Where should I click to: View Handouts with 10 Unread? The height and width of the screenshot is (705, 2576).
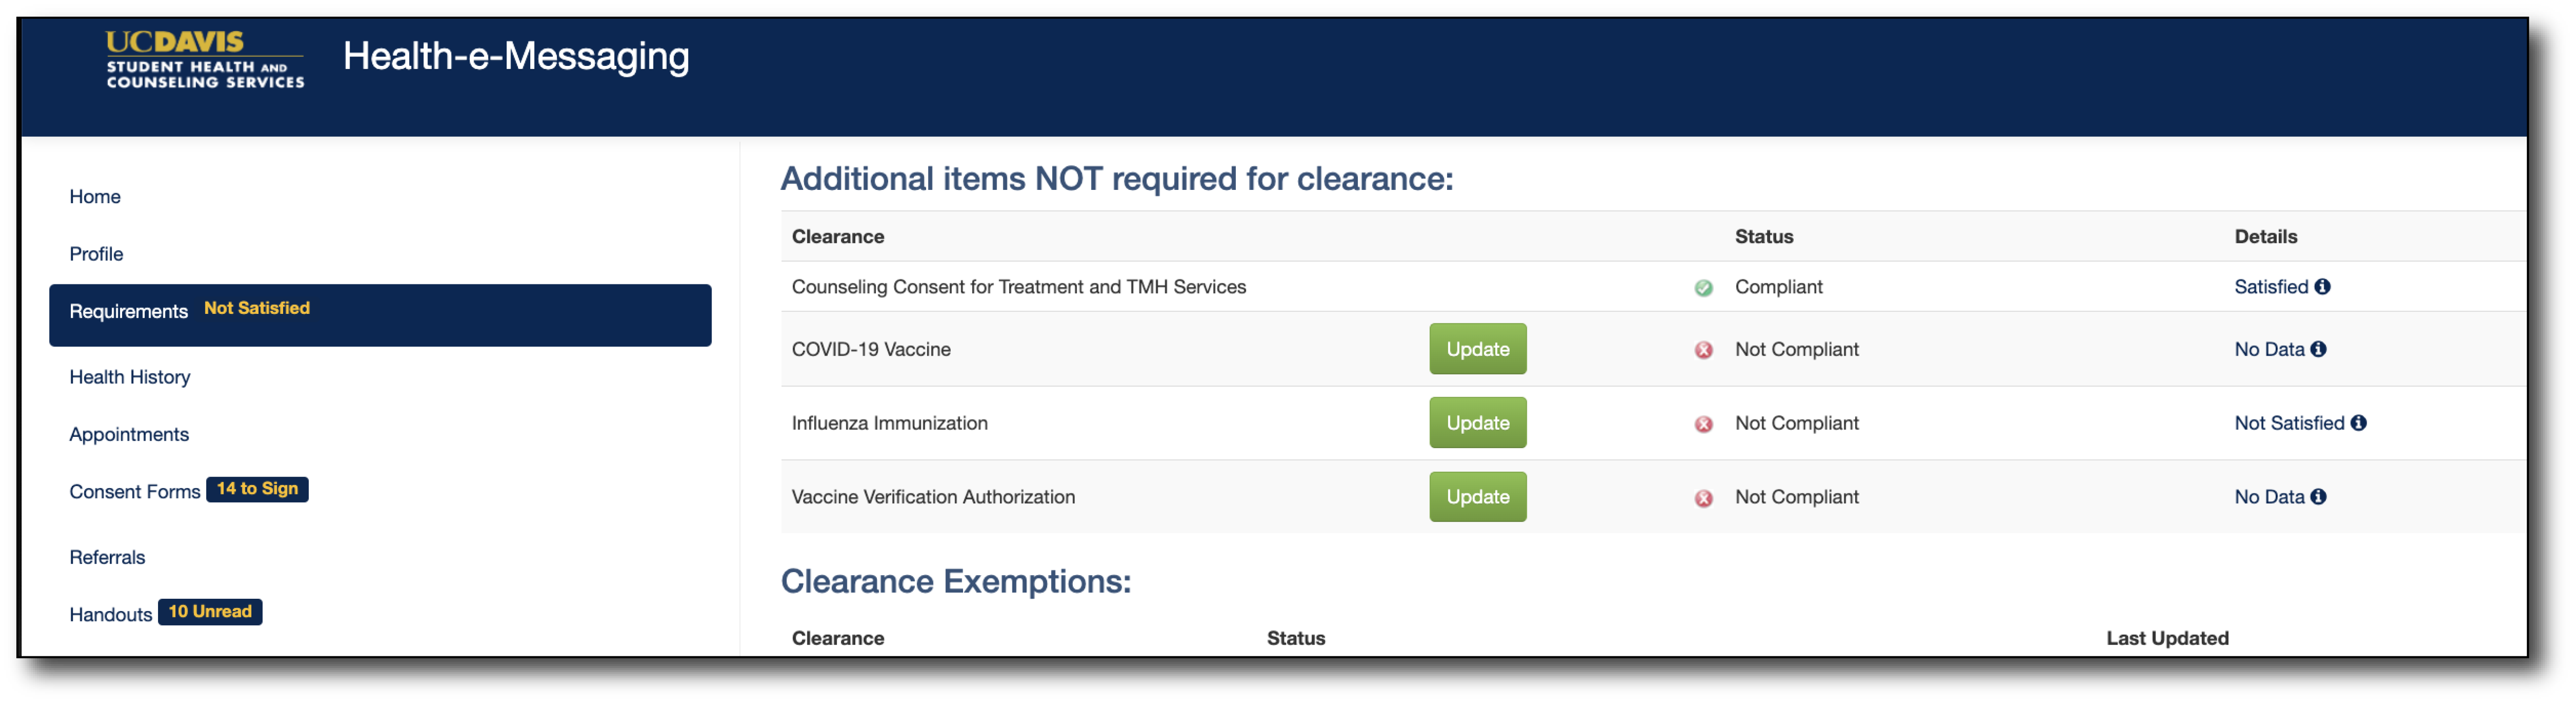(x=111, y=614)
